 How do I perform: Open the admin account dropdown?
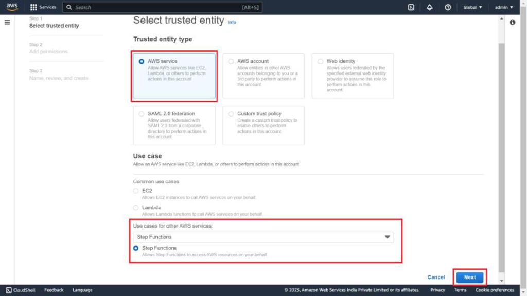504,7
